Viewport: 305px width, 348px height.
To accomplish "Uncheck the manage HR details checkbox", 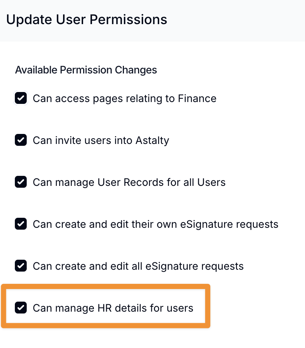I will (x=21, y=308).
